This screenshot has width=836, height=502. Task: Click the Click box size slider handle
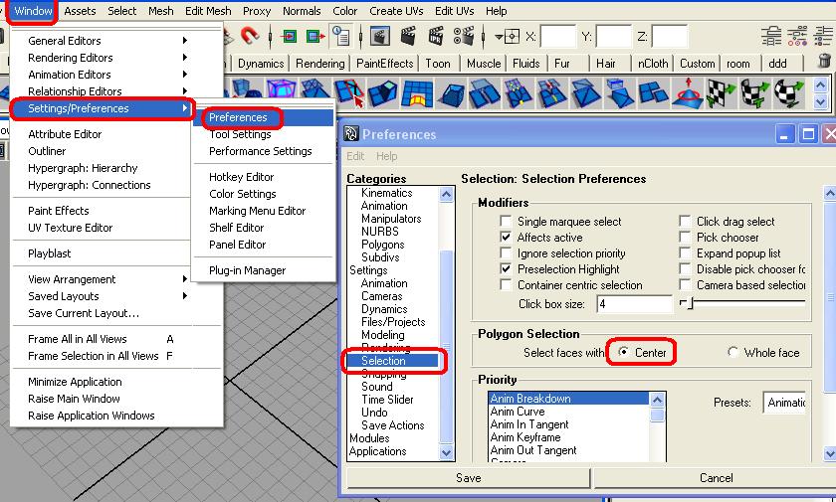coord(689,303)
